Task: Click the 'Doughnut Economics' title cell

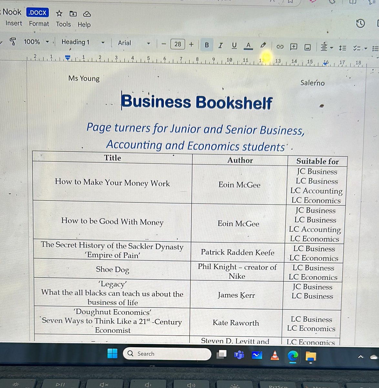Action: pos(112,321)
